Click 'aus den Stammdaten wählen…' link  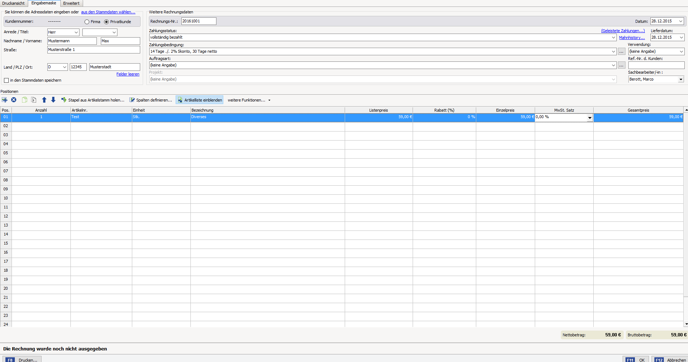coord(108,12)
